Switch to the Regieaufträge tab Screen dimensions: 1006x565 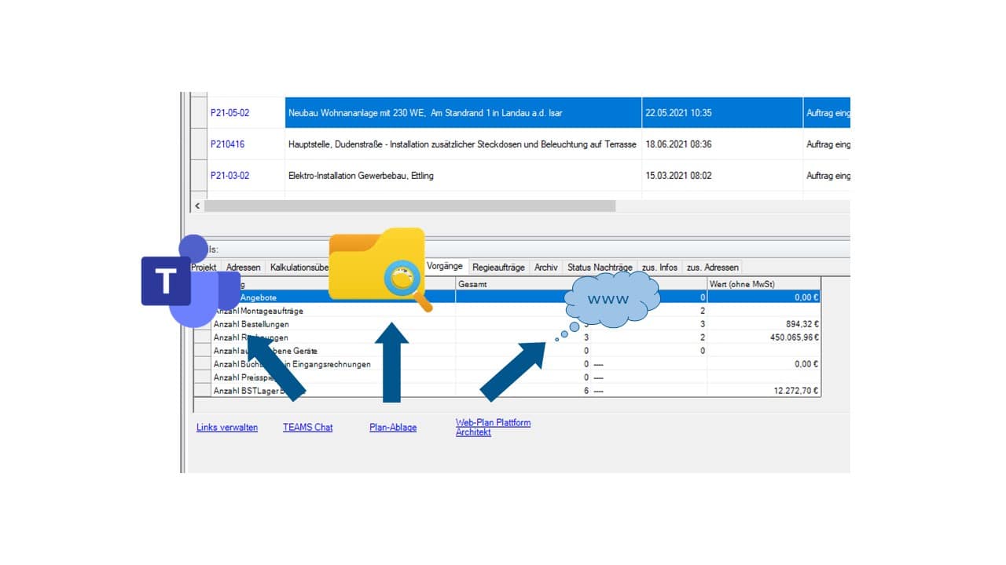(x=498, y=268)
